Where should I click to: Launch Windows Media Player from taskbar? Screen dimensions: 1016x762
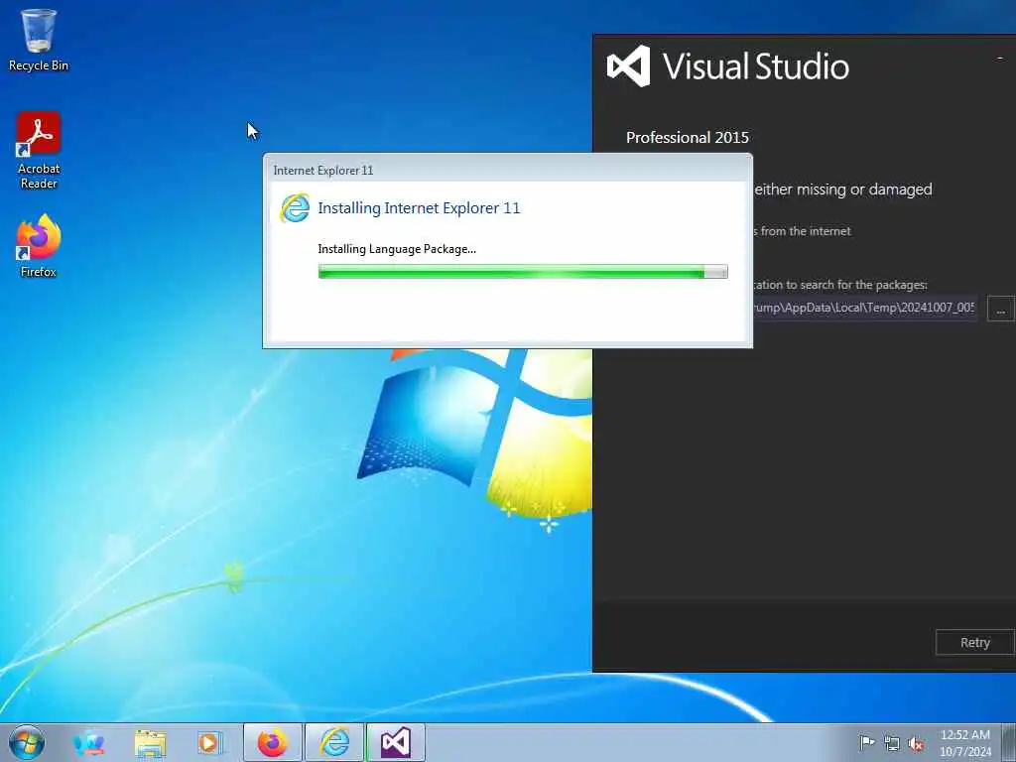[210, 742]
